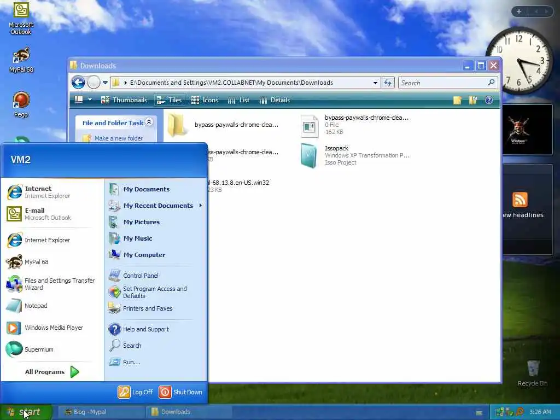560x420 pixels.
Task: Open Recycle Bin on desktop
Action: coord(533,373)
